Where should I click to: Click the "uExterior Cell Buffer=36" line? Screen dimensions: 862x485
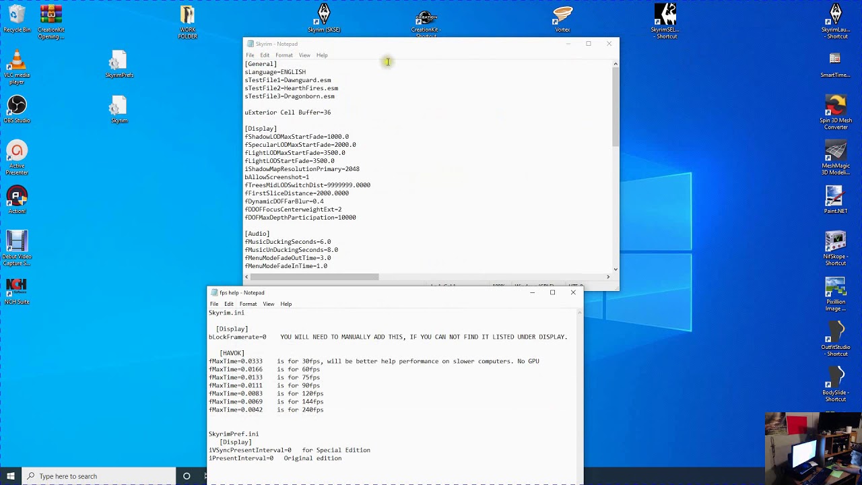point(288,112)
